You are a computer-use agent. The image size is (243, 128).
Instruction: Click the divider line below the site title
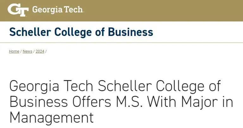pos(121,43)
